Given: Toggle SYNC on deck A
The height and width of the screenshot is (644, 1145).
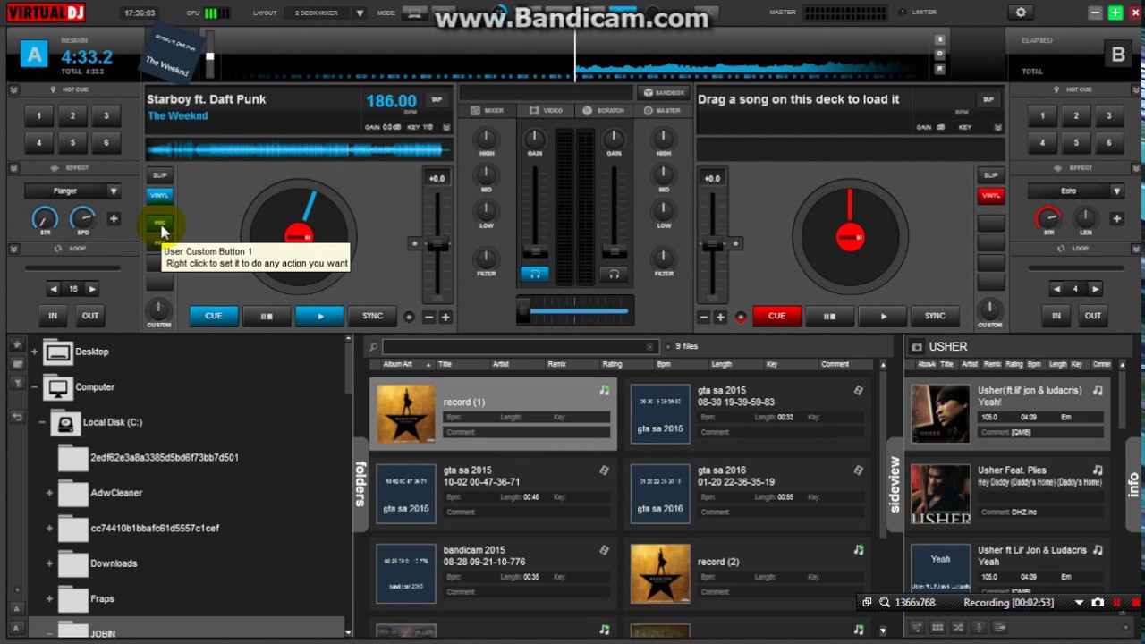Looking at the screenshot, I should tap(372, 316).
